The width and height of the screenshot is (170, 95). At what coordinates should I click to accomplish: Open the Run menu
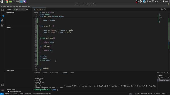pyautogui.click(x=20, y=6)
